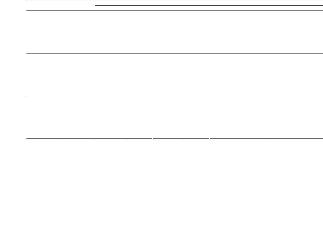The width and height of the screenshot is (323, 238).
Task: Click the third segment of bottom segmented line
Action: tap(110, 139)
